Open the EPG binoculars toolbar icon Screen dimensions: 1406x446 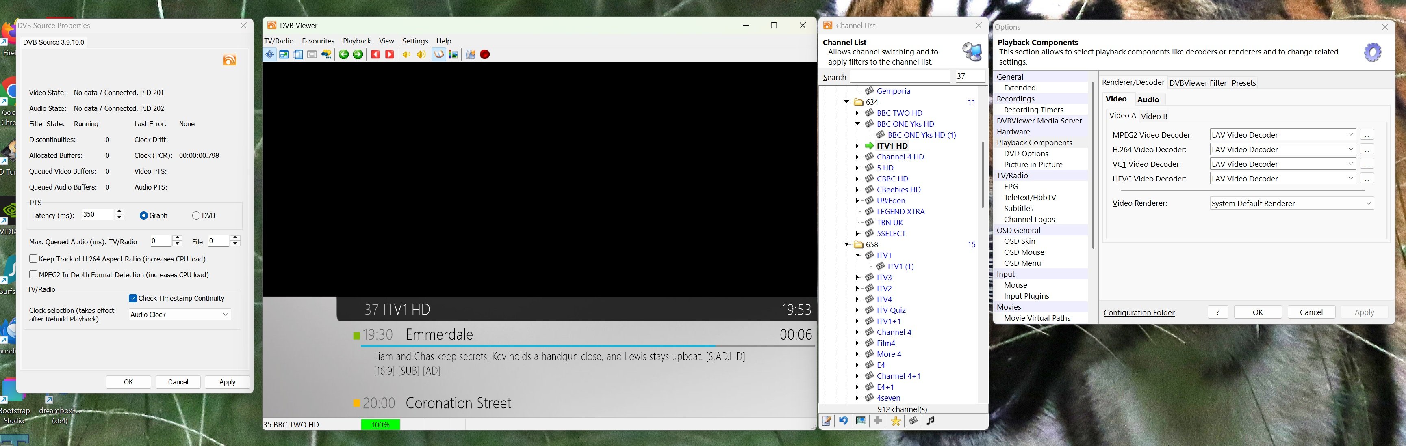326,54
